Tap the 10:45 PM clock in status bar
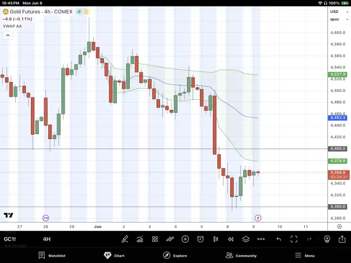351x263 pixels. coord(11,3)
